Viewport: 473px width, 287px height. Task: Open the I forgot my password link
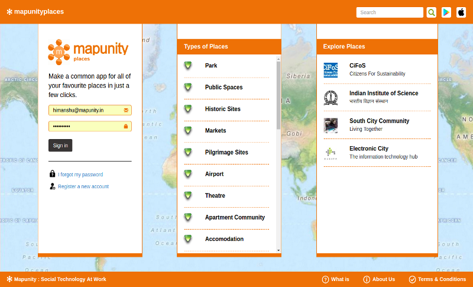(80, 175)
